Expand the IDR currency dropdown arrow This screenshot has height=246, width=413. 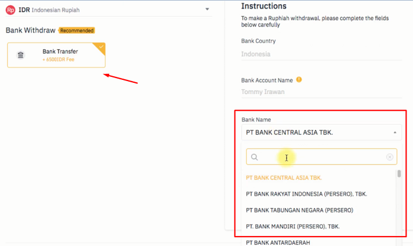[207, 9]
